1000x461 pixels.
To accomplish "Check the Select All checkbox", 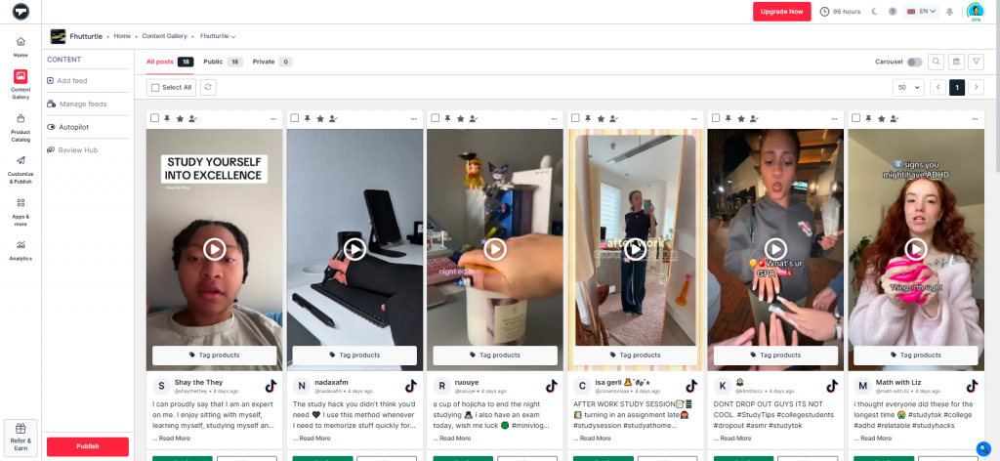I will pyautogui.click(x=155, y=87).
